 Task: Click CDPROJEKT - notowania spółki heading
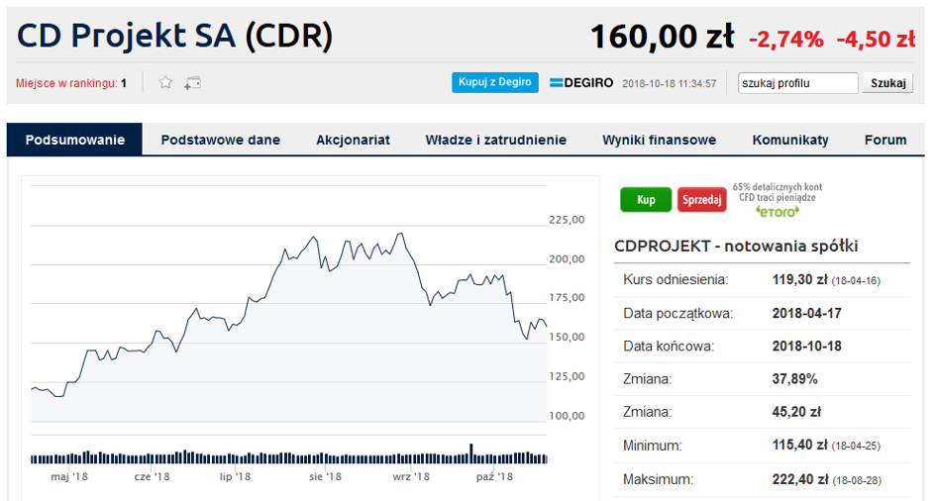click(736, 246)
